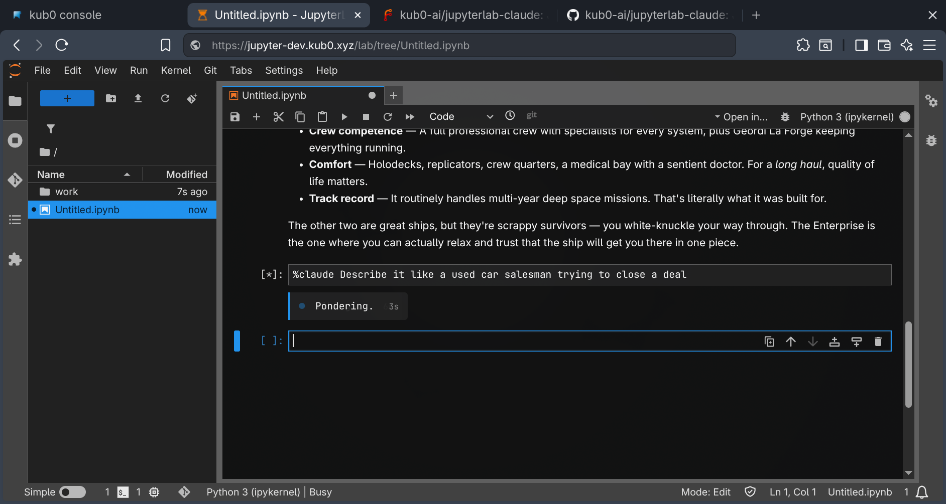Delete the active cell using trash icon
946x504 pixels.
click(878, 342)
